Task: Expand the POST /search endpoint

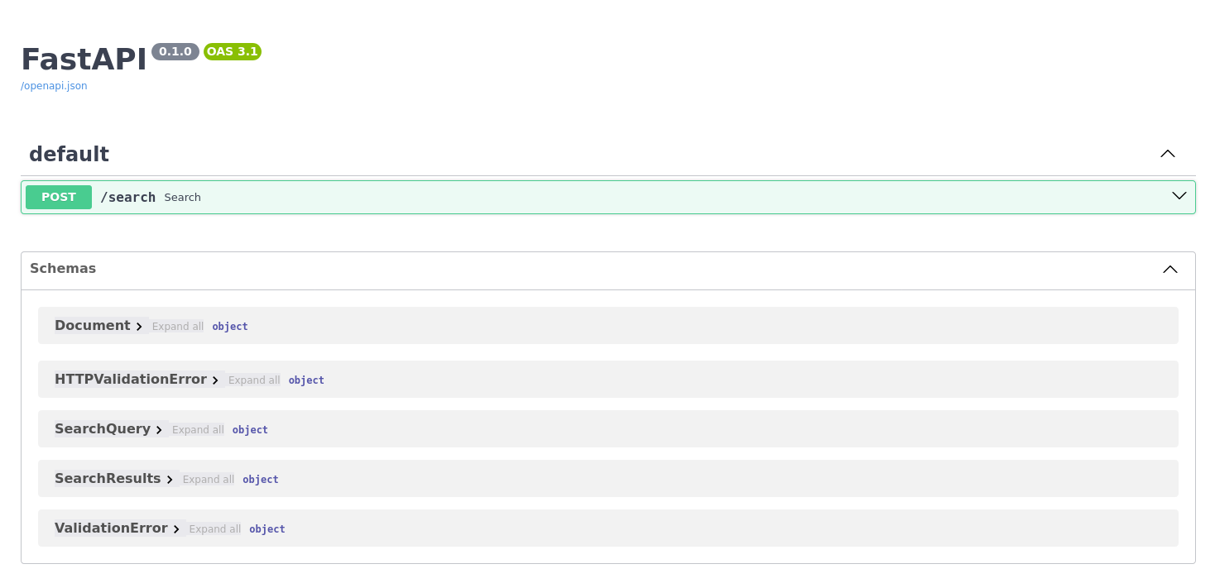Action: (1179, 196)
